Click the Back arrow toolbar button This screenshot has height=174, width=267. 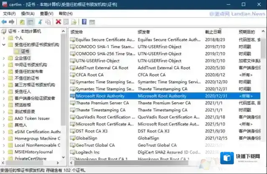point(4,21)
